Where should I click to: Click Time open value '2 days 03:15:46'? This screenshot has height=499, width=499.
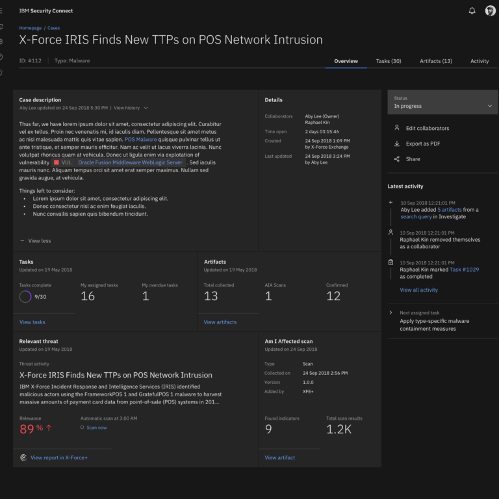(322, 131)
